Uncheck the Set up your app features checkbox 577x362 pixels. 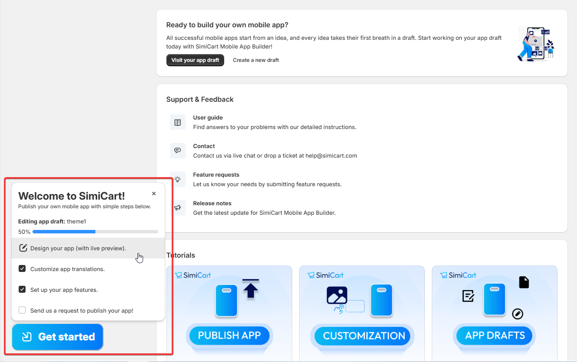22,289
